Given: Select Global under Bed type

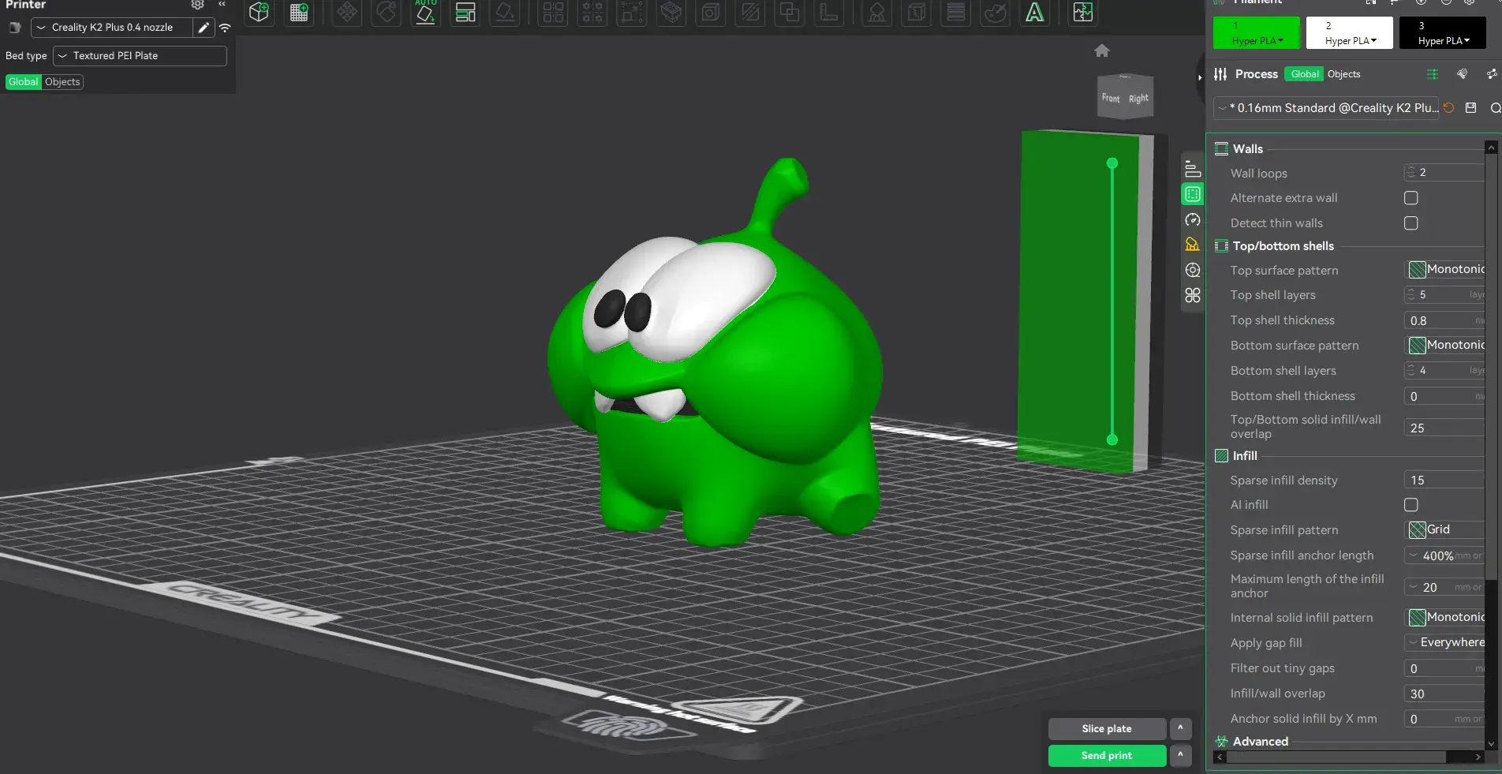Looking at the screenshot, I should click(x=24, y=82).
